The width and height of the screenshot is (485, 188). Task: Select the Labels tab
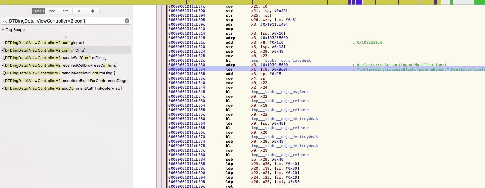(x=38, y=11)
